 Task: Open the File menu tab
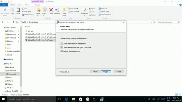4,5
